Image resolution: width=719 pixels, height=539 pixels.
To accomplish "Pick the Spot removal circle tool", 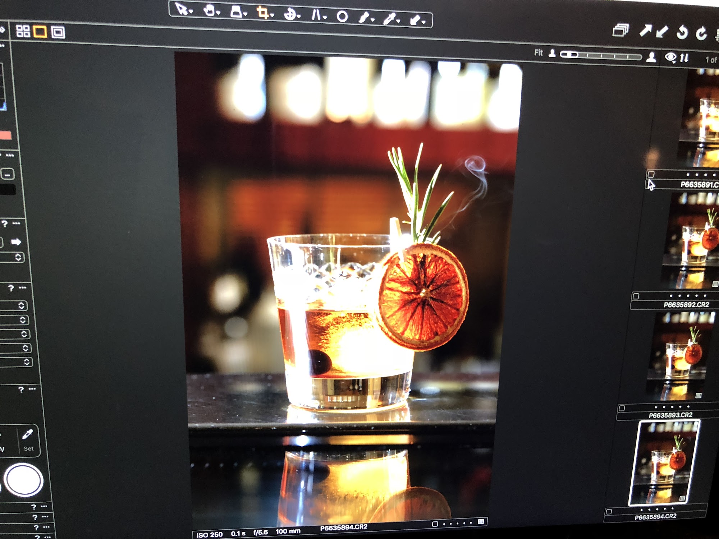I will 342,17.
